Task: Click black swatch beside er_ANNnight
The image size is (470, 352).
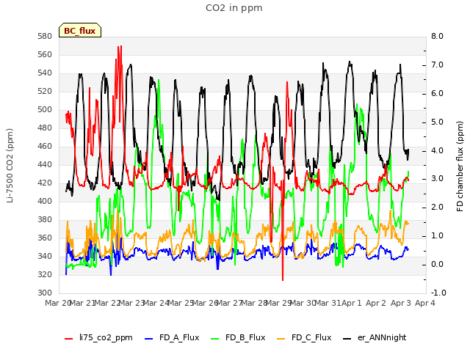Action: (347, 339)
